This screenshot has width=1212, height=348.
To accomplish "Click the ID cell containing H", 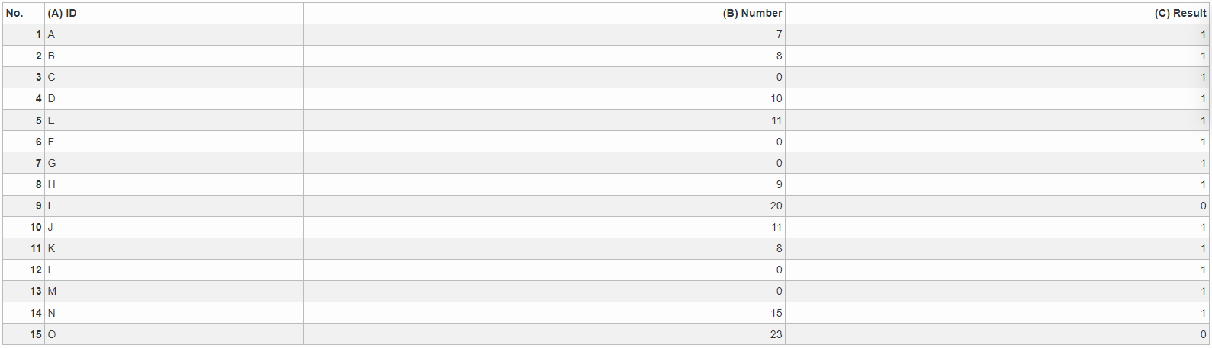I will coord(174,184).
